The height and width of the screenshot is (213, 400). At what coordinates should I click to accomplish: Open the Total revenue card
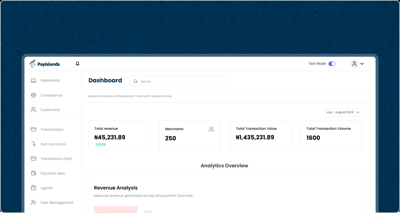[119, 136]
